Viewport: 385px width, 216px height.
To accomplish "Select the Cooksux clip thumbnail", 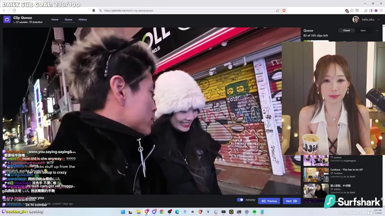I will [x=316, y=175].
